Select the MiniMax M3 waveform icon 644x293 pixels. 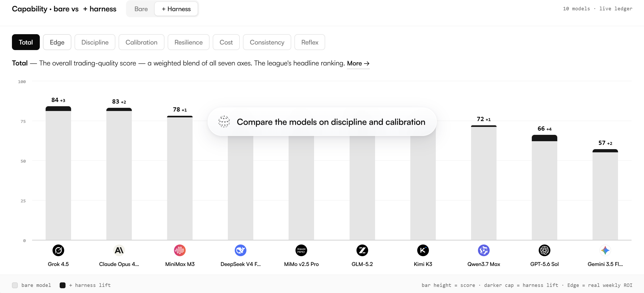[180, 250]
